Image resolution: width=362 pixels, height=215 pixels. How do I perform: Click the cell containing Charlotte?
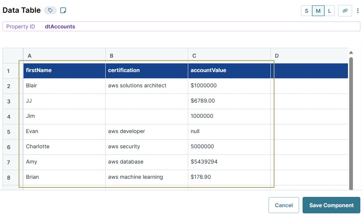coord(64,147)
